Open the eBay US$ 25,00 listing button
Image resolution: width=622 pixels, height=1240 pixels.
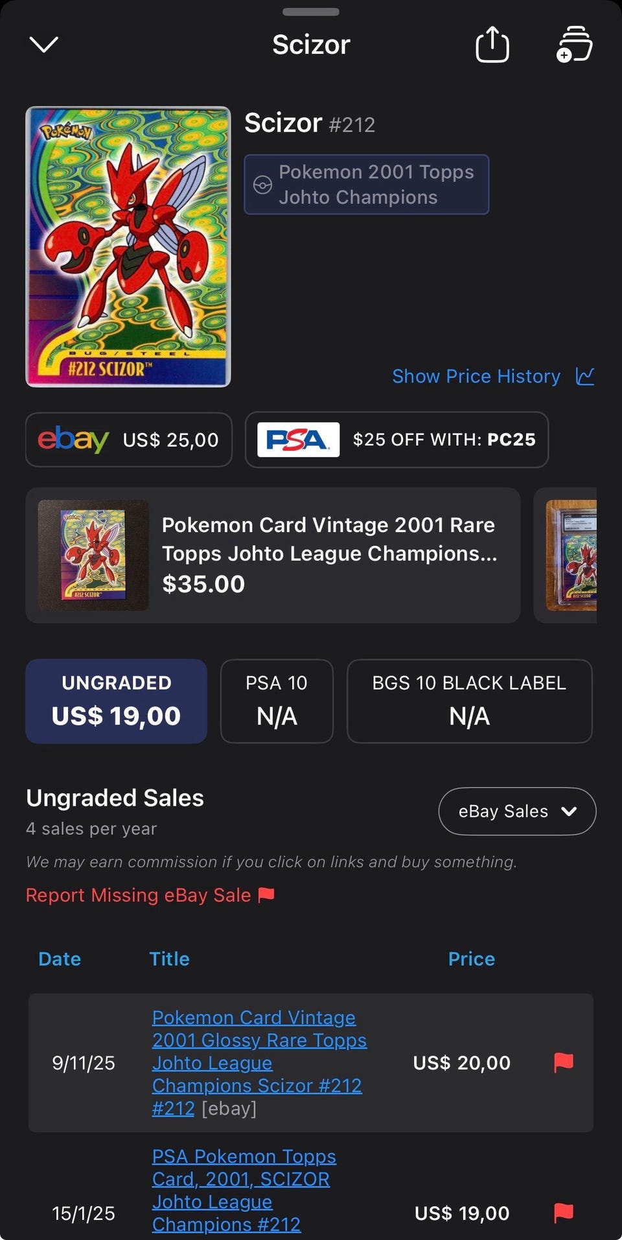click(x=129, y=439)
